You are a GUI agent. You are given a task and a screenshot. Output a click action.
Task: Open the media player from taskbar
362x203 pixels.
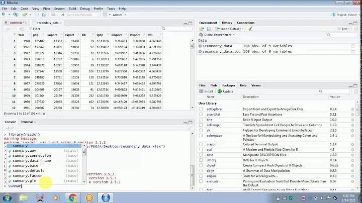[56, 197]
